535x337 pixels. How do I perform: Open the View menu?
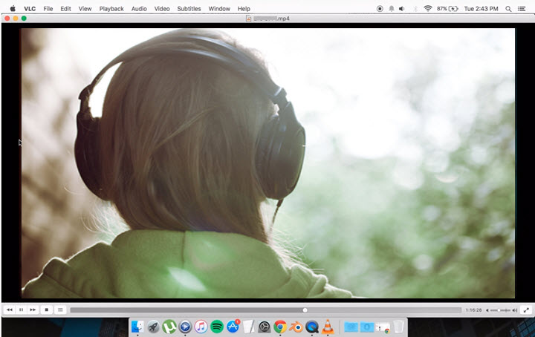[85, 9]
